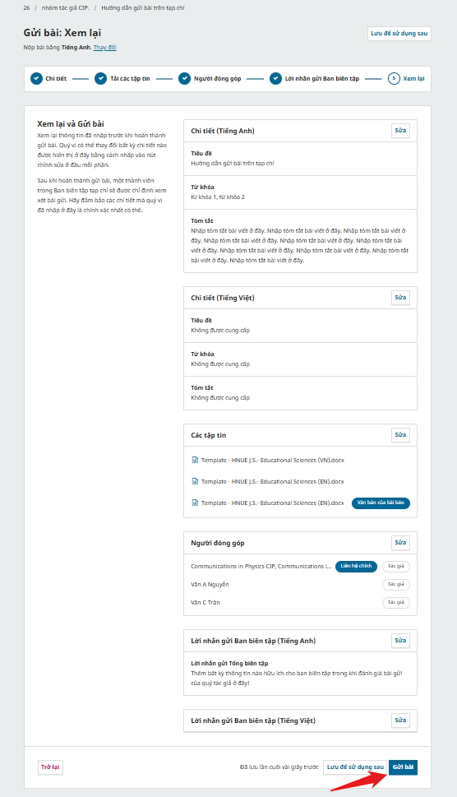Viewport: 457px width, 797px height.
Task: Click the checkmark icon of Người đóng góp step
Action: pos(184,79)
